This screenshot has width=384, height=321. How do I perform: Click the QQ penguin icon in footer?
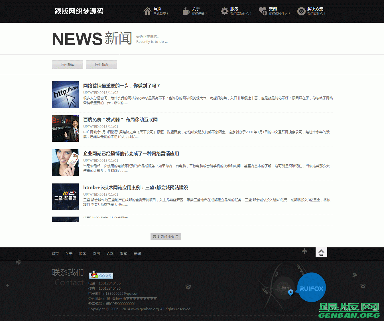(94, 275)
